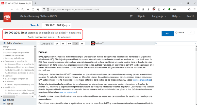Screen dimensions: 197x105
Task: Switch document language to FR
Action: pos(63,44)
